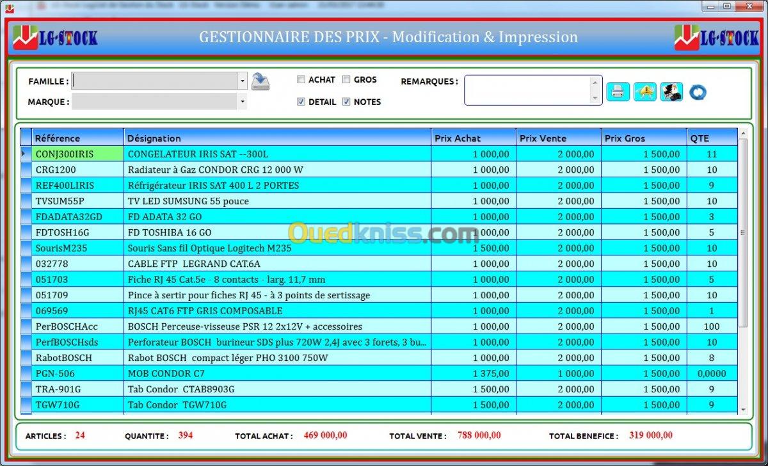
Task: Click the 'MOB CONDOR C7' designation cell
Action: [x=278, y=374]
